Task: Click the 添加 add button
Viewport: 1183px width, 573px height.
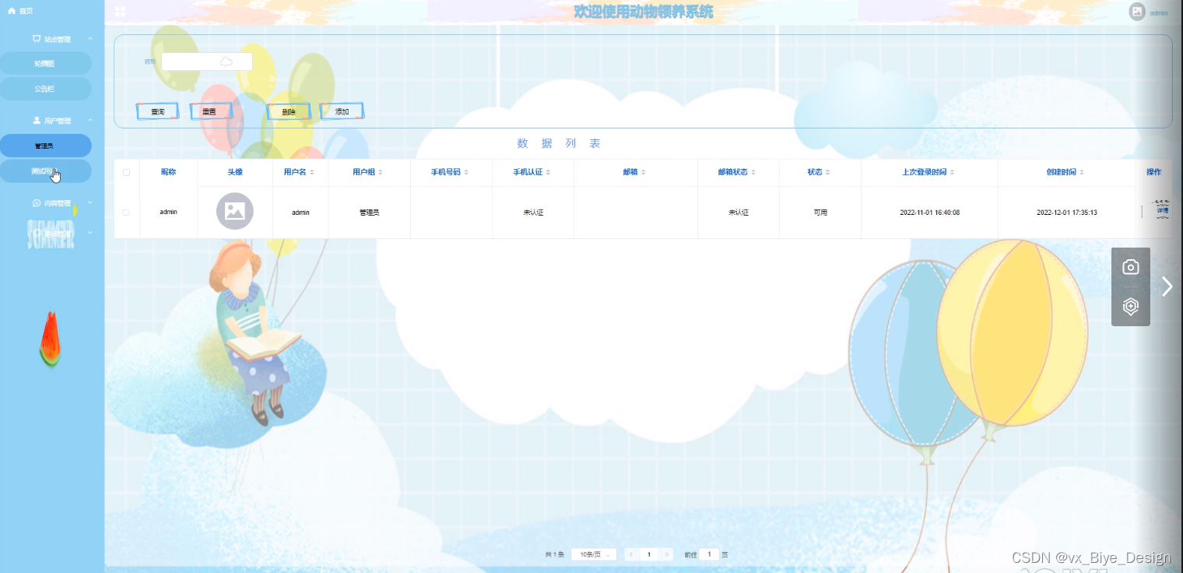Action: pos(342,111)
